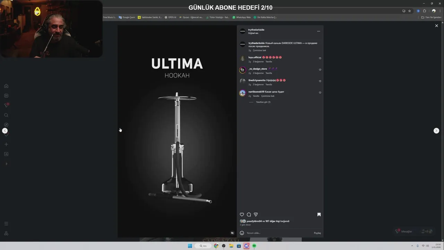Open the browser three-dot menu
444x250 pixels.
click(440, 11)
